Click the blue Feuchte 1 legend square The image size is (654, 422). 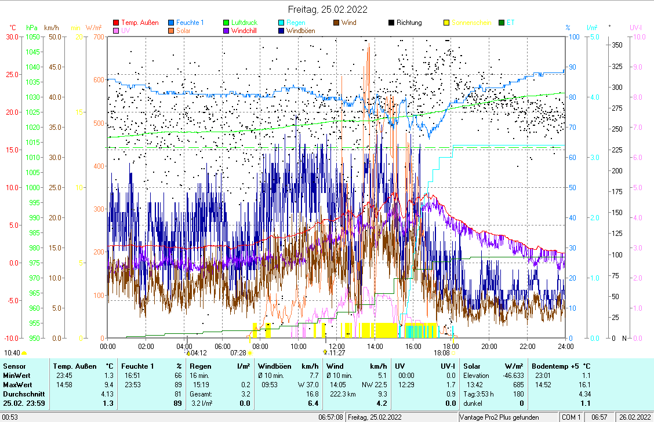click(x=172, y=23)
